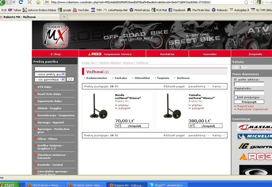Open 'ATV dalys' category

click(x=45, y=87)
